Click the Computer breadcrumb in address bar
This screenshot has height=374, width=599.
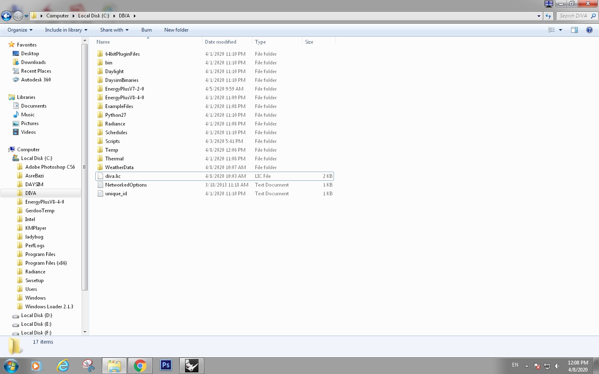(x=57, y=16)
